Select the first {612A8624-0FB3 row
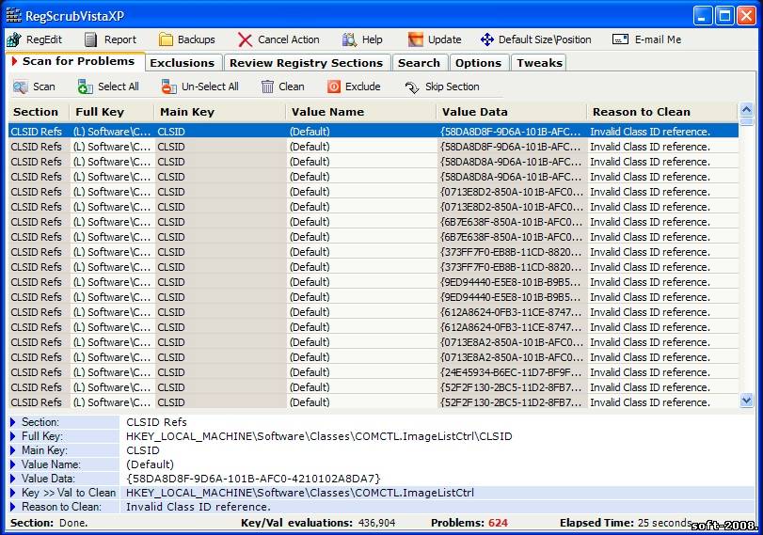 point(374,312)
